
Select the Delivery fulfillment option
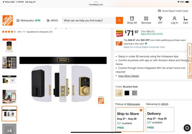pos(160,120)
